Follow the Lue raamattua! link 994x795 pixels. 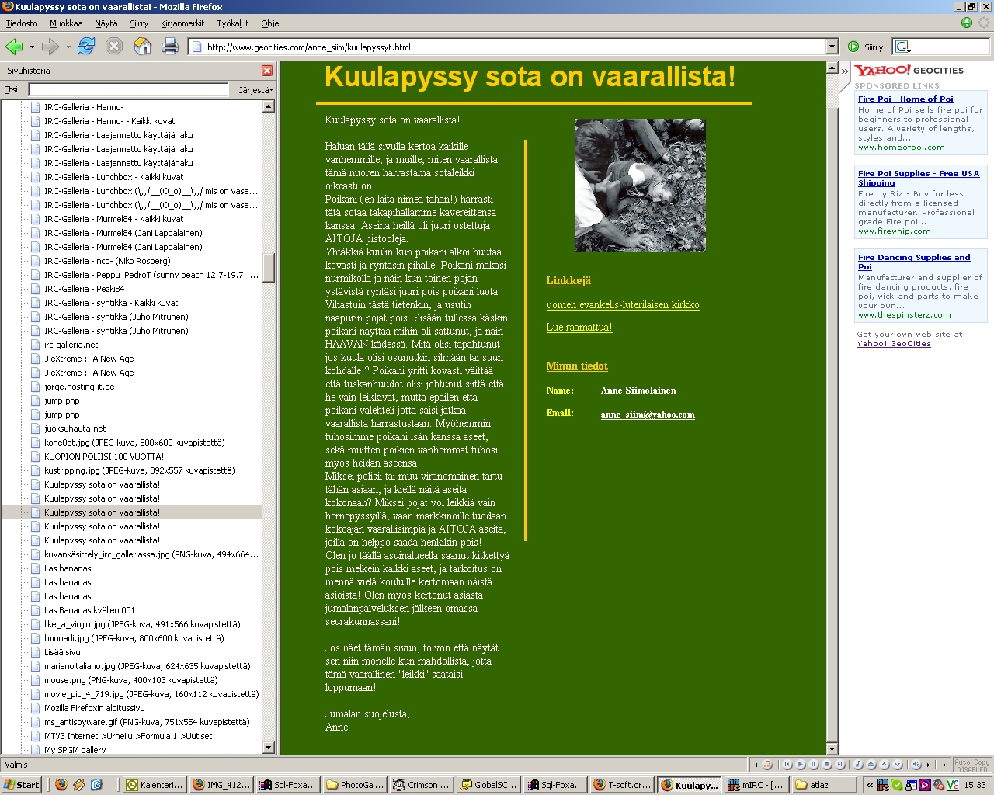coord(579,328)
